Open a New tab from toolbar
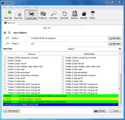The height and width of the screenshot is (120, 125). (x=8, y=15)
